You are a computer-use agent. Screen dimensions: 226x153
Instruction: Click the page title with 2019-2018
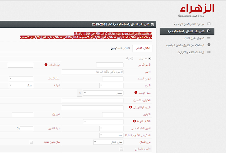tap(120, 24)
